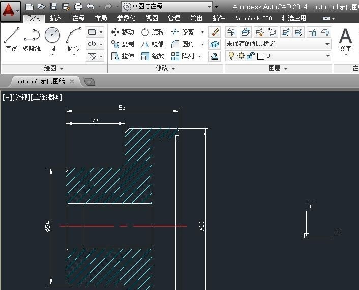Image resolution: width=359 pixels, height=290 pixels.
Task: Activate the 修剪 trim tool
Action: coord(183,32)
